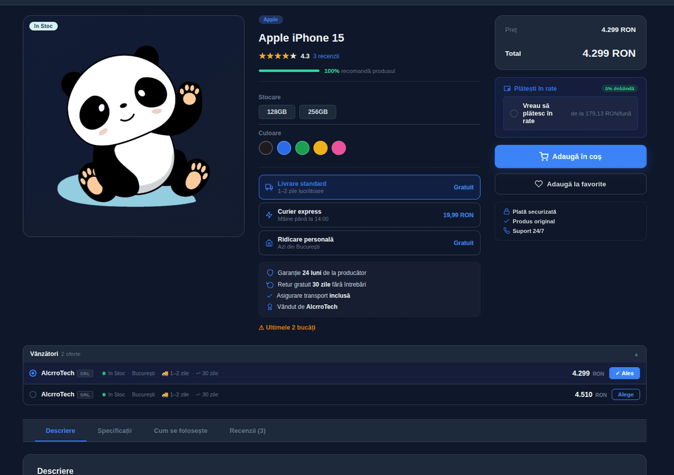
Task: Collapse the Vânzători section with the triangle
Action: click(636, 354)
